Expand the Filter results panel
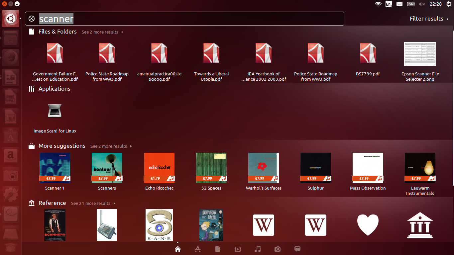454x255 pixels. pos(429,19)
